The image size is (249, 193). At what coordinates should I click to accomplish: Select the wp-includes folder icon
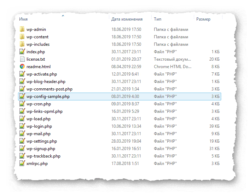pos(22,44)
